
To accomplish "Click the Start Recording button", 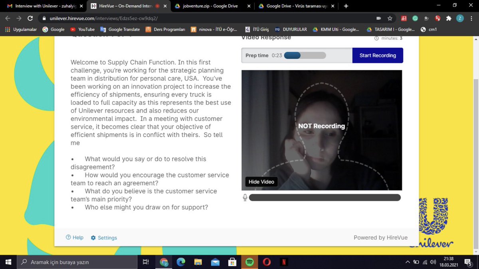I will 378,55.
